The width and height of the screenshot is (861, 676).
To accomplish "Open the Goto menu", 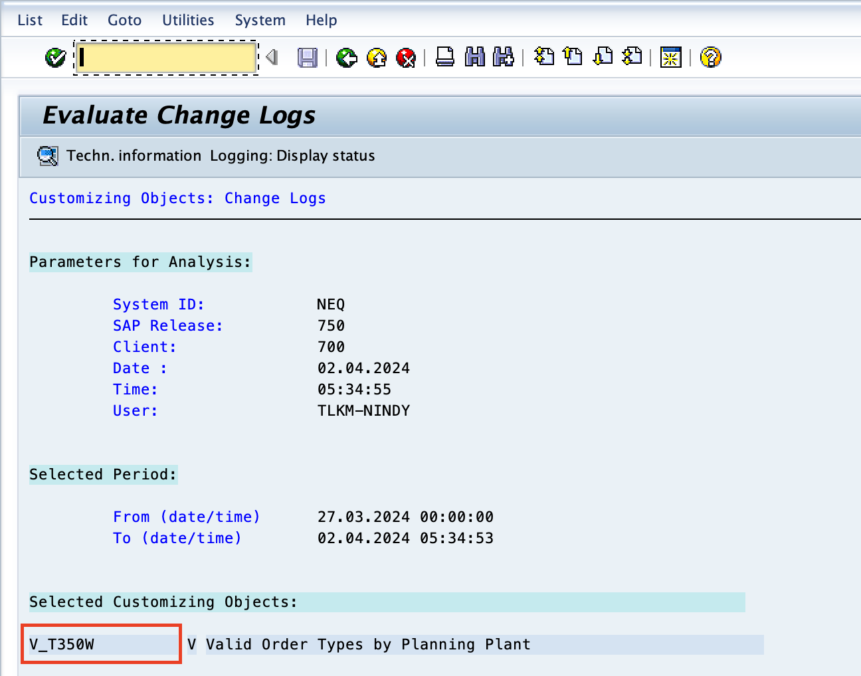I will click(x=124, y=20).
